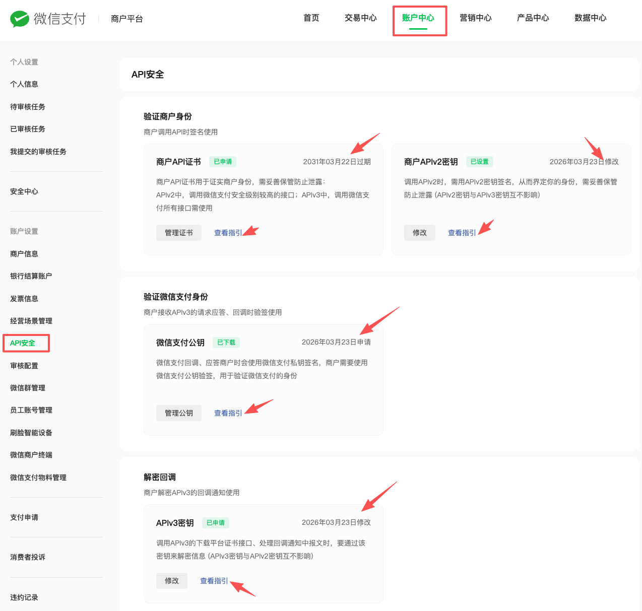Viewport: 642px width, 611px height.
Task: Click the WeChat Pay logo icon
Action: [x=20, y=19]
